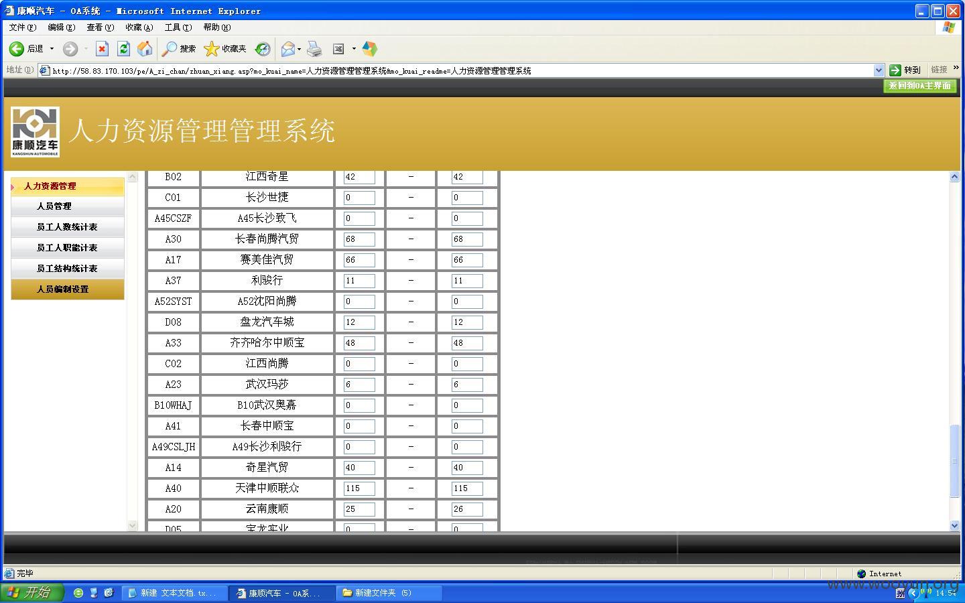Switch to the 新建文件夹 (5) taskbar window
The width and height of the screenshot is (965, 603).
click(x=389, y=593)
